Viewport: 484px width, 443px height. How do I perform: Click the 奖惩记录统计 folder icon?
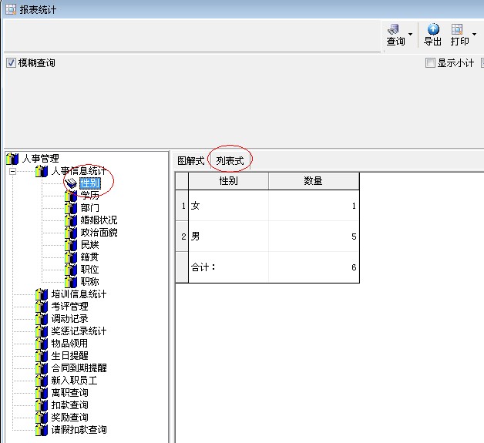click(42, 331)
